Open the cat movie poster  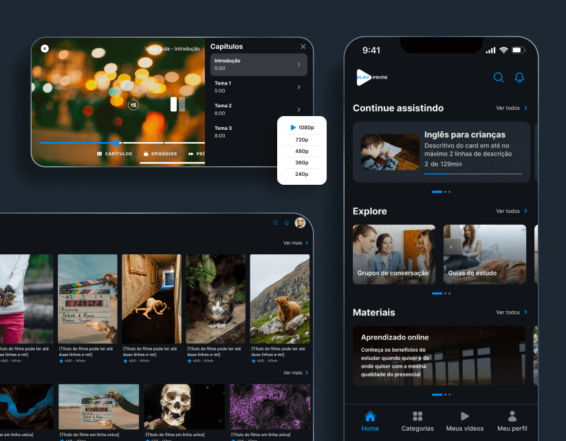216,299
